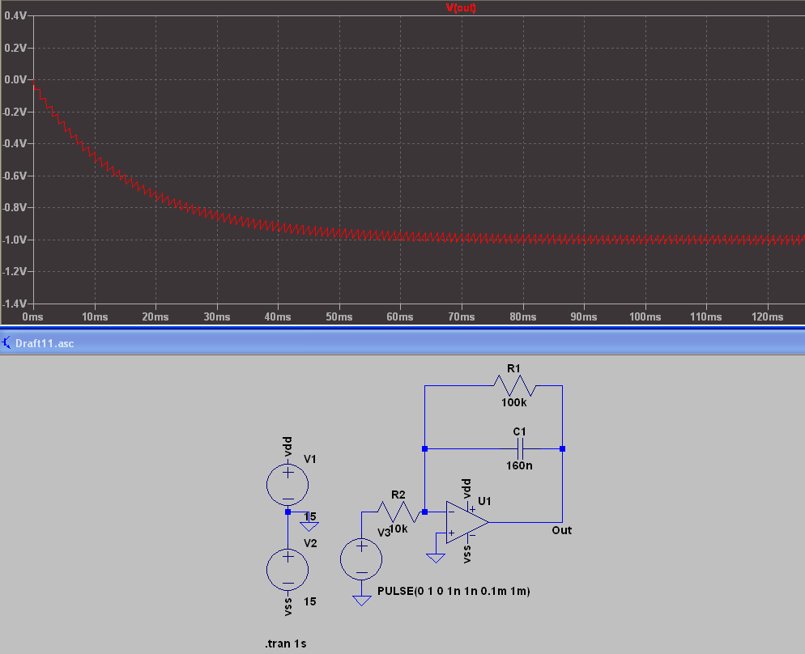Select resistor R1 symbol in feedback path
The width and height of the screenshot is (805, 654).
coord(514,386)
